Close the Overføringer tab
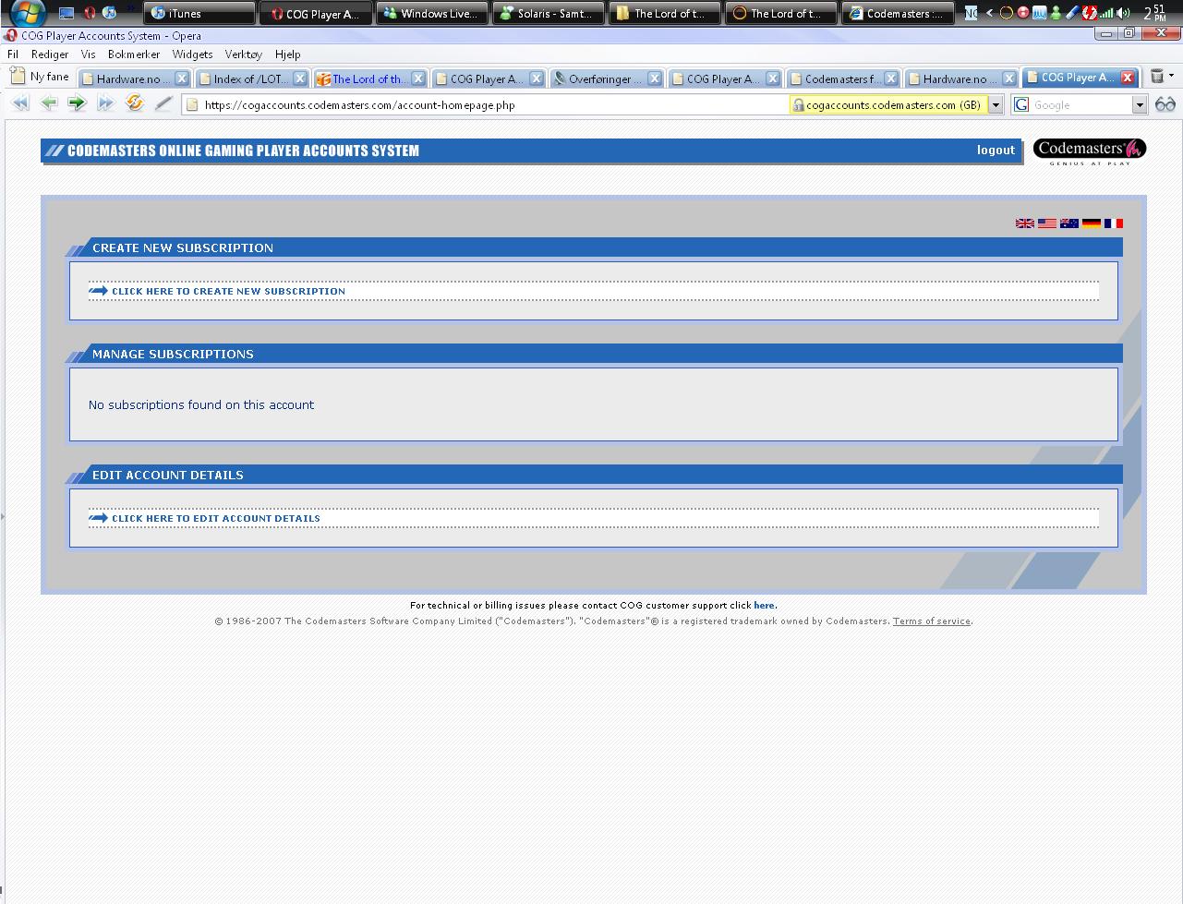This screenshot has height=904, width=1183. (x=654, y=78)
